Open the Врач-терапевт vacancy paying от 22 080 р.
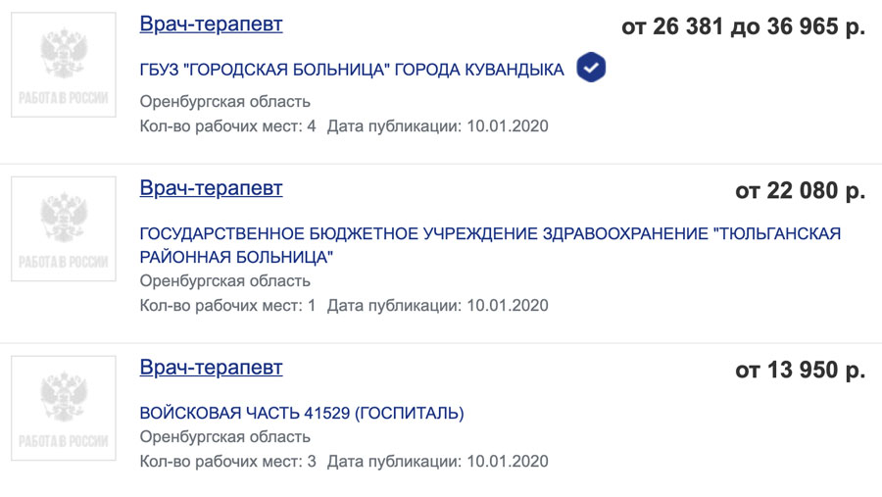The image size is (882, 497). [211, 188]
